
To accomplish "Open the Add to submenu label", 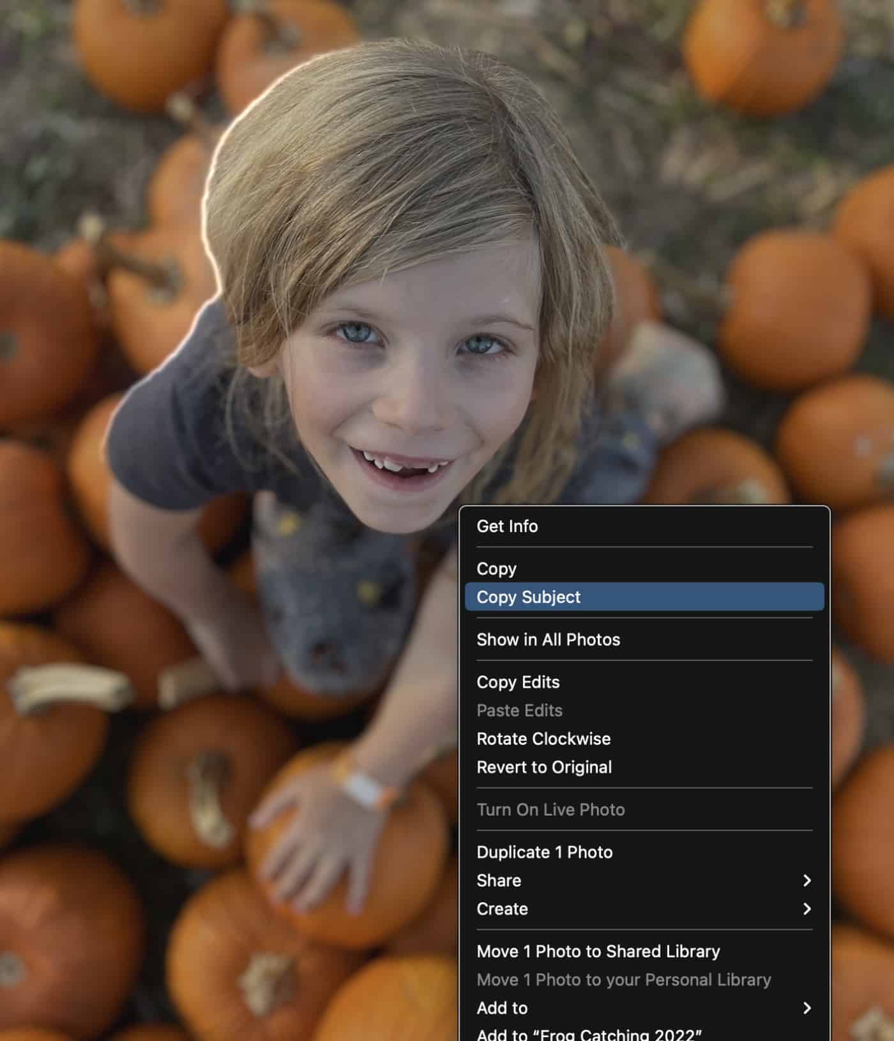I will [x=502, y=1008].
